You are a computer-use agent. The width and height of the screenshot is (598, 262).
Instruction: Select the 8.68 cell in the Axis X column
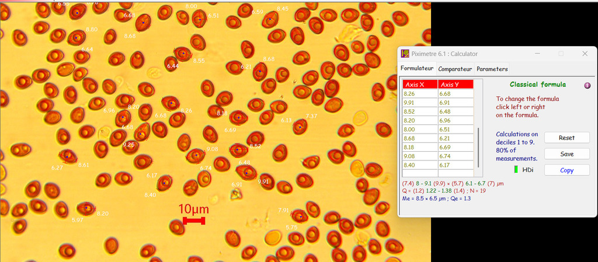pos(420,138)
